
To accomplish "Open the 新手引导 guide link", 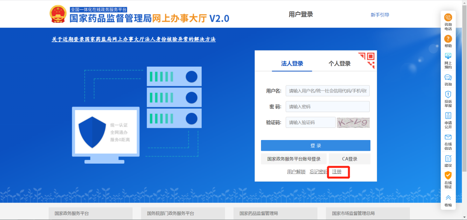I will pyautogui.click(x=380, y=15).
